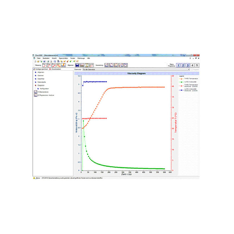This screenshot has height=234, width=234.
Task: Click the blue floppy disk save icon
Action: (x=78, y=65)
